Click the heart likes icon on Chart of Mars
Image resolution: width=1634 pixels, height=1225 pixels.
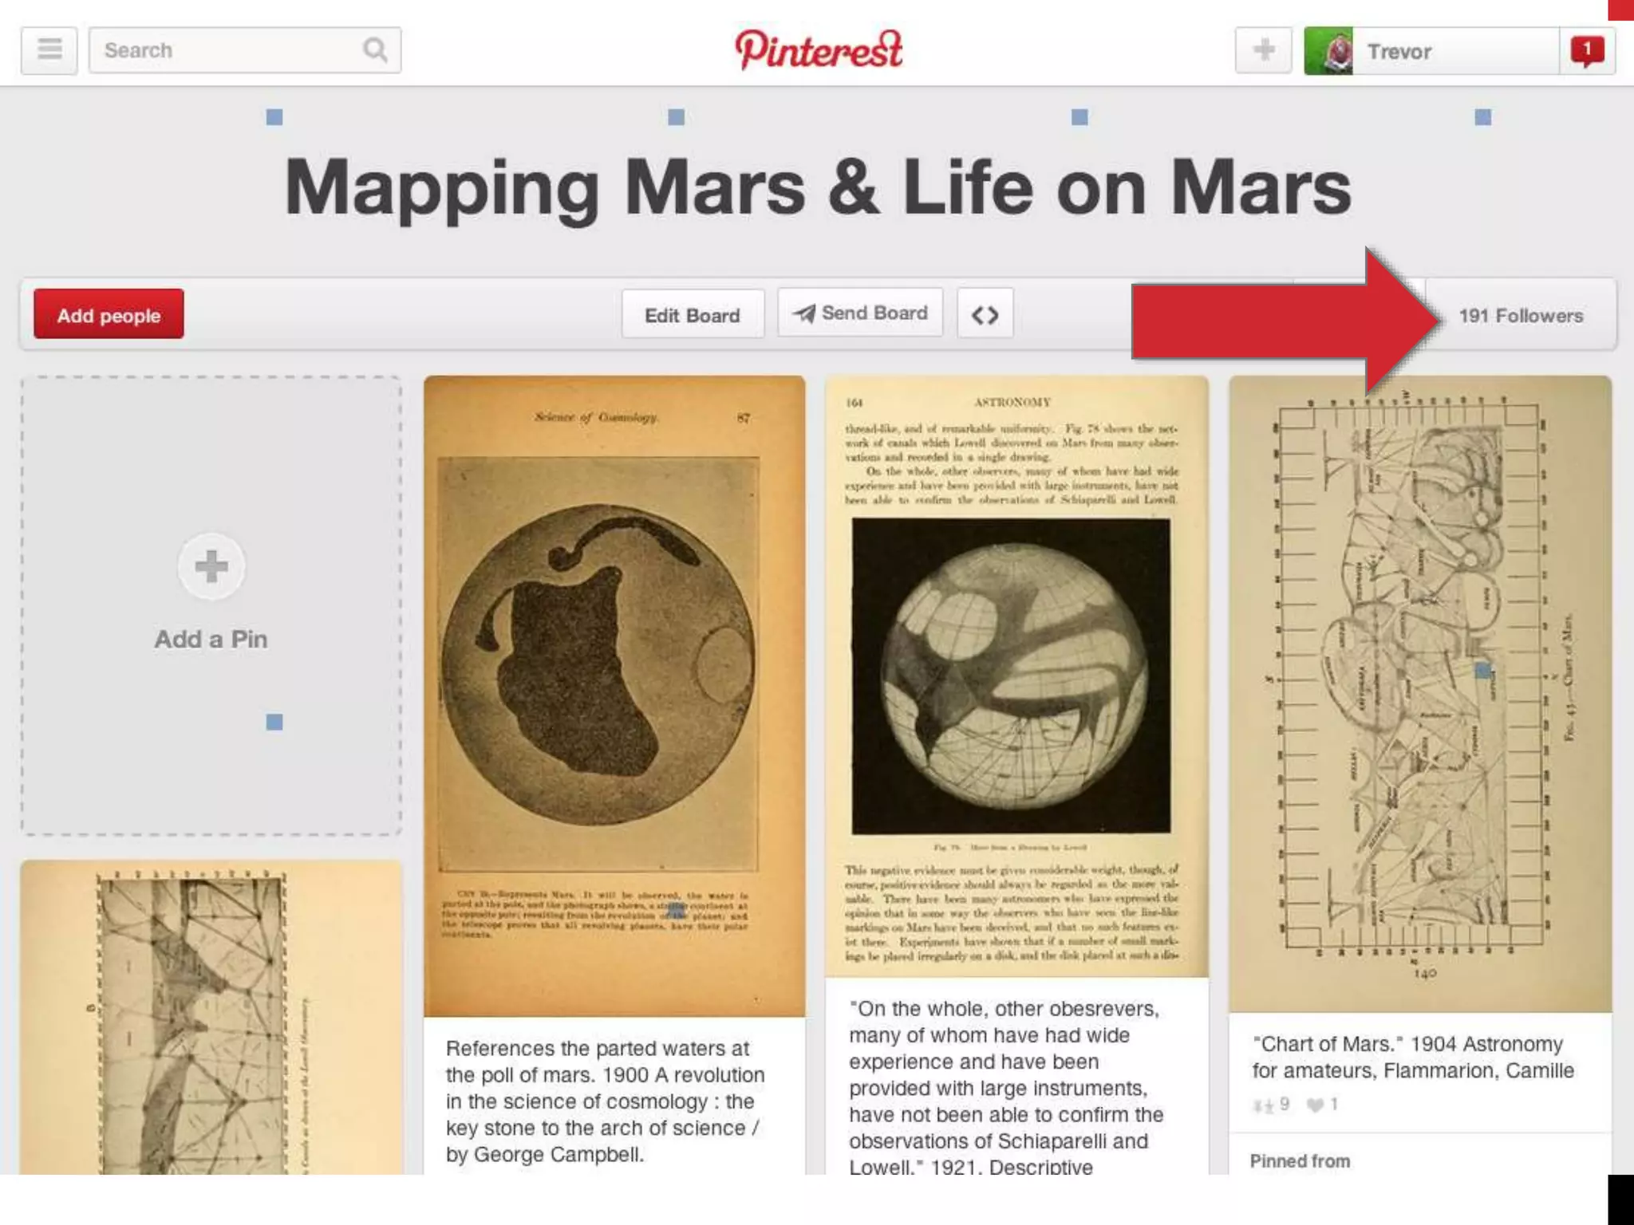pyautogui.click(x=1314, y=1105)
